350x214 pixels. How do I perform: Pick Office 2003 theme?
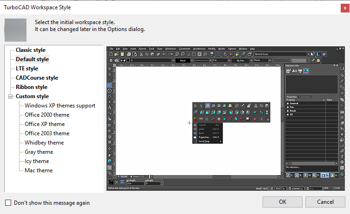tap(47, 133)
